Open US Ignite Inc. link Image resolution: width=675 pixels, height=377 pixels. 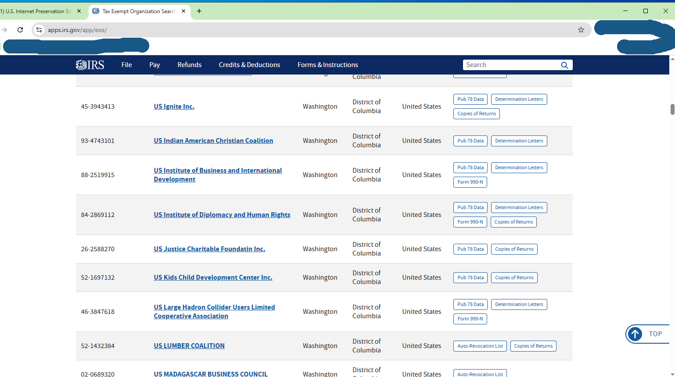click(x=174, y=107)
